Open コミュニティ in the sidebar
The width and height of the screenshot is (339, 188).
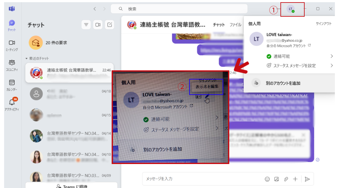[x=12, y=65]
